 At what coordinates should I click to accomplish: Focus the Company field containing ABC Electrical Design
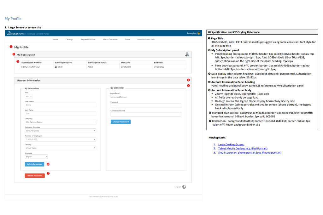pyautogui.click(x=60, y=122)
